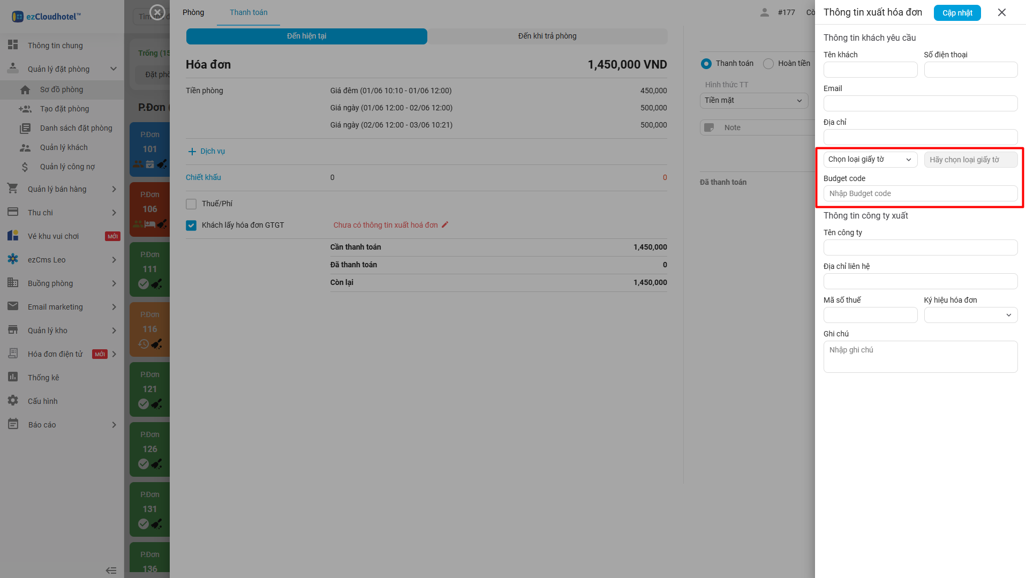
Task: Click the pencil icon to edit invoice info
Action: click(x=445, y=225)
